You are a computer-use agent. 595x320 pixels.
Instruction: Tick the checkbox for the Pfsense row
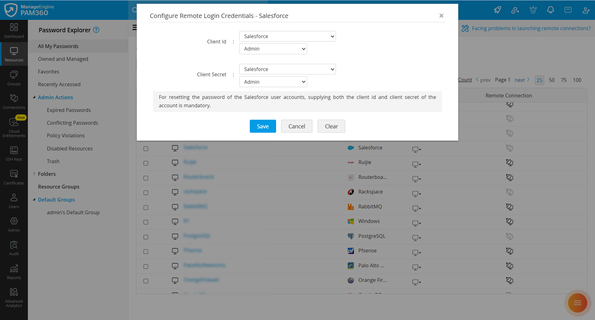[x=146, y=252]
